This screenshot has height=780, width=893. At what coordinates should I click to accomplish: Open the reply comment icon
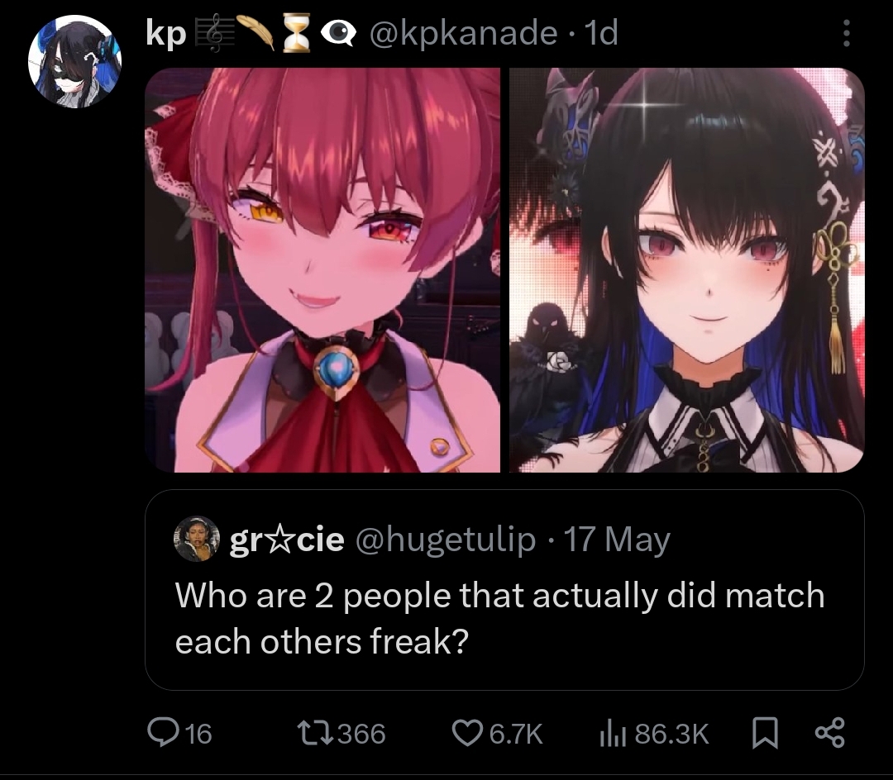[x=162, y=732]
